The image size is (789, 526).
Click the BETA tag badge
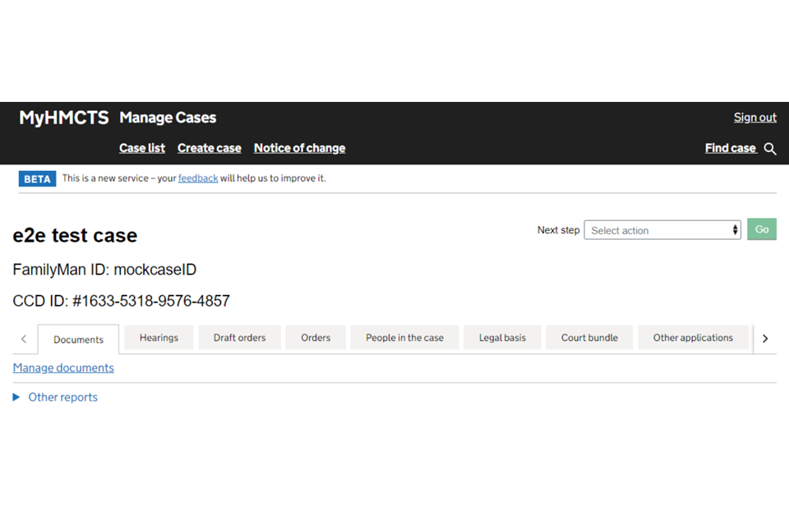37,178
